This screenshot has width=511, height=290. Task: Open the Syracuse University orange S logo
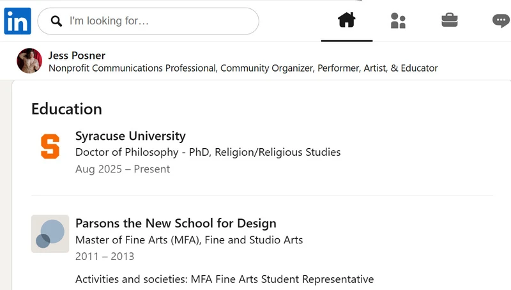coord(50,146)
